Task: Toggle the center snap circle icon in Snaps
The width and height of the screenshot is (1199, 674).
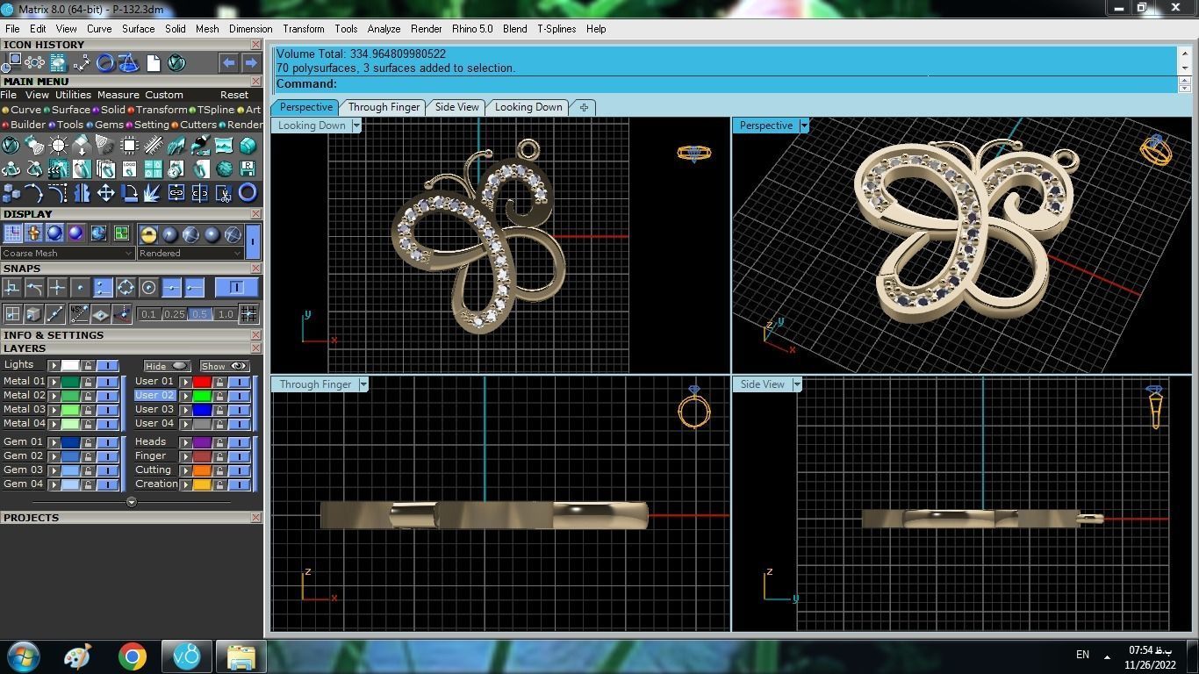Action: (x=148, y=287)
